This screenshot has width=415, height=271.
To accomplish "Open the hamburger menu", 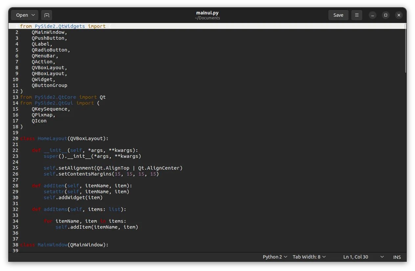I will (357, 15).
